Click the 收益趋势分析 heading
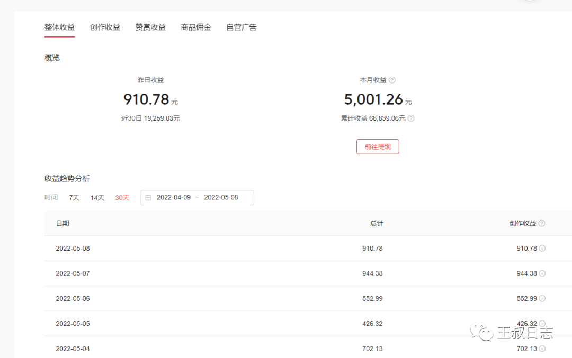 67,178
